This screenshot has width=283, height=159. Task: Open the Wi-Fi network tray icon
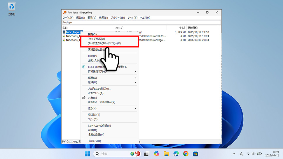[x=248, y=154]
